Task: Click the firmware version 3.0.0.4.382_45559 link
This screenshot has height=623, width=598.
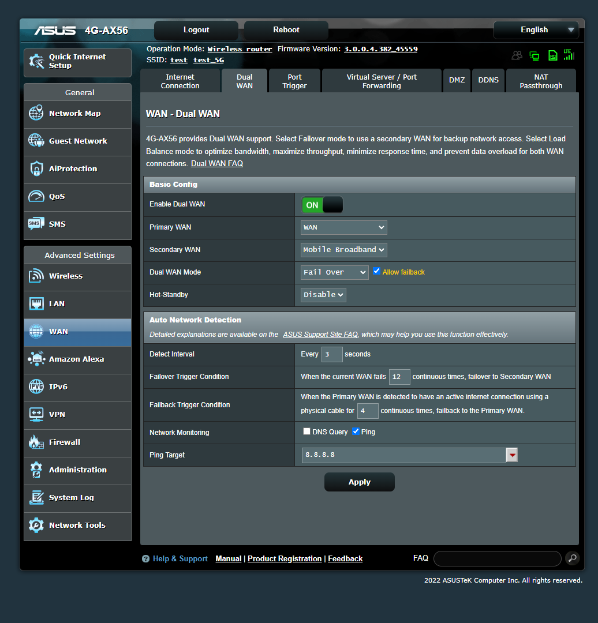Action: pos(380,49)
